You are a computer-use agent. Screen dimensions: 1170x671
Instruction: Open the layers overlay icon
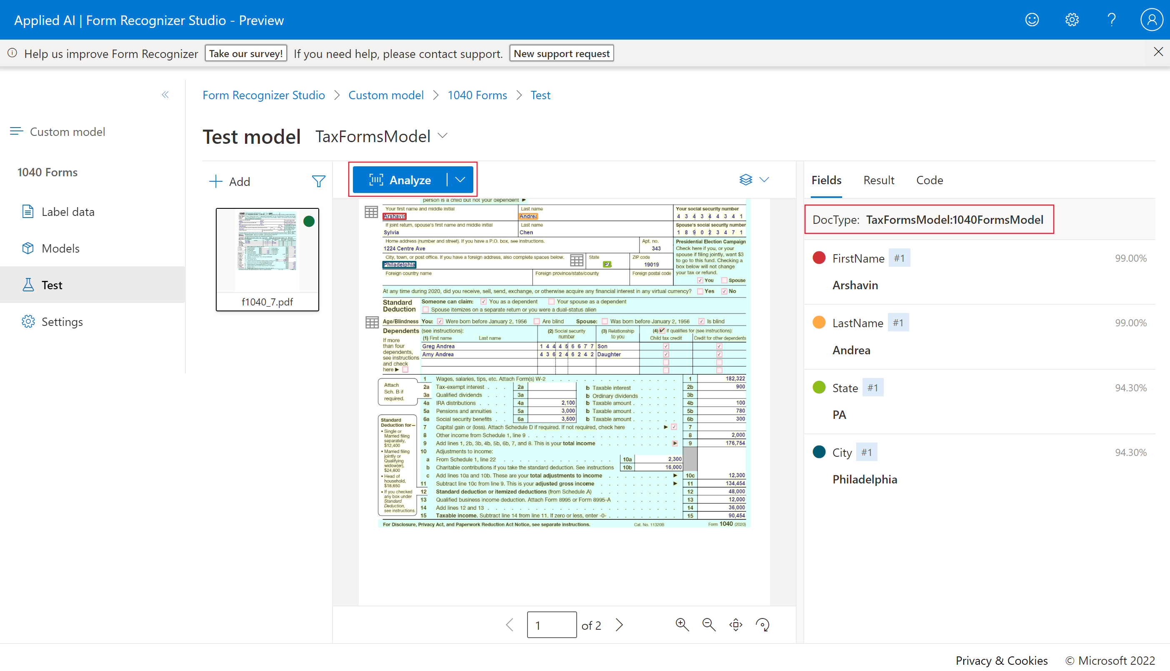(745, 180)
